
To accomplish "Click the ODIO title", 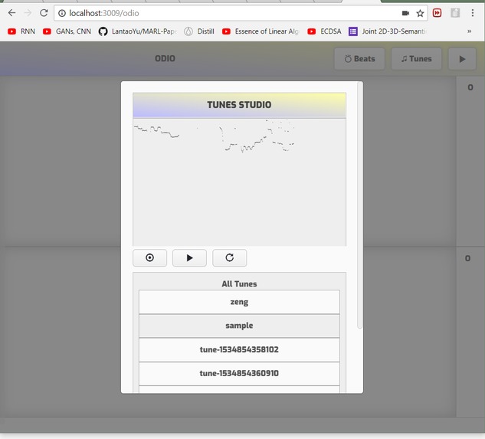I will pos(165,58).
